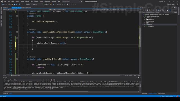This screenshot has height=101, width=180.
Task: Open Show output from Debug dropdown
Action: [x=28, y=80]
